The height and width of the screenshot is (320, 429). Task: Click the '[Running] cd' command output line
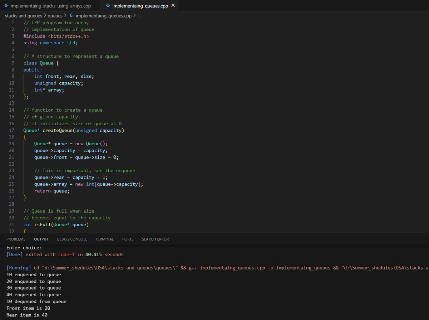pos(217,268)
